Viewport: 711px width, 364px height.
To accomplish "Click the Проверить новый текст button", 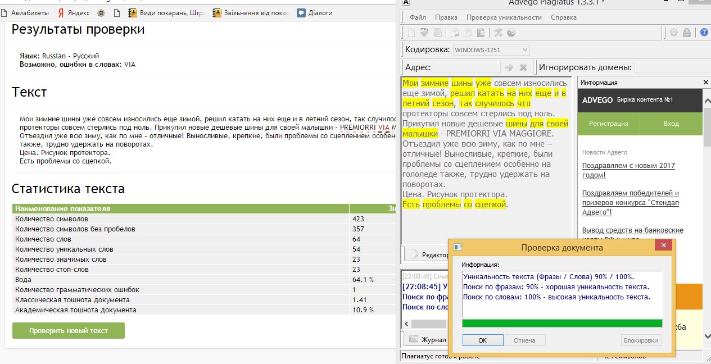I will pyautogui.click(x=69, y=330).
